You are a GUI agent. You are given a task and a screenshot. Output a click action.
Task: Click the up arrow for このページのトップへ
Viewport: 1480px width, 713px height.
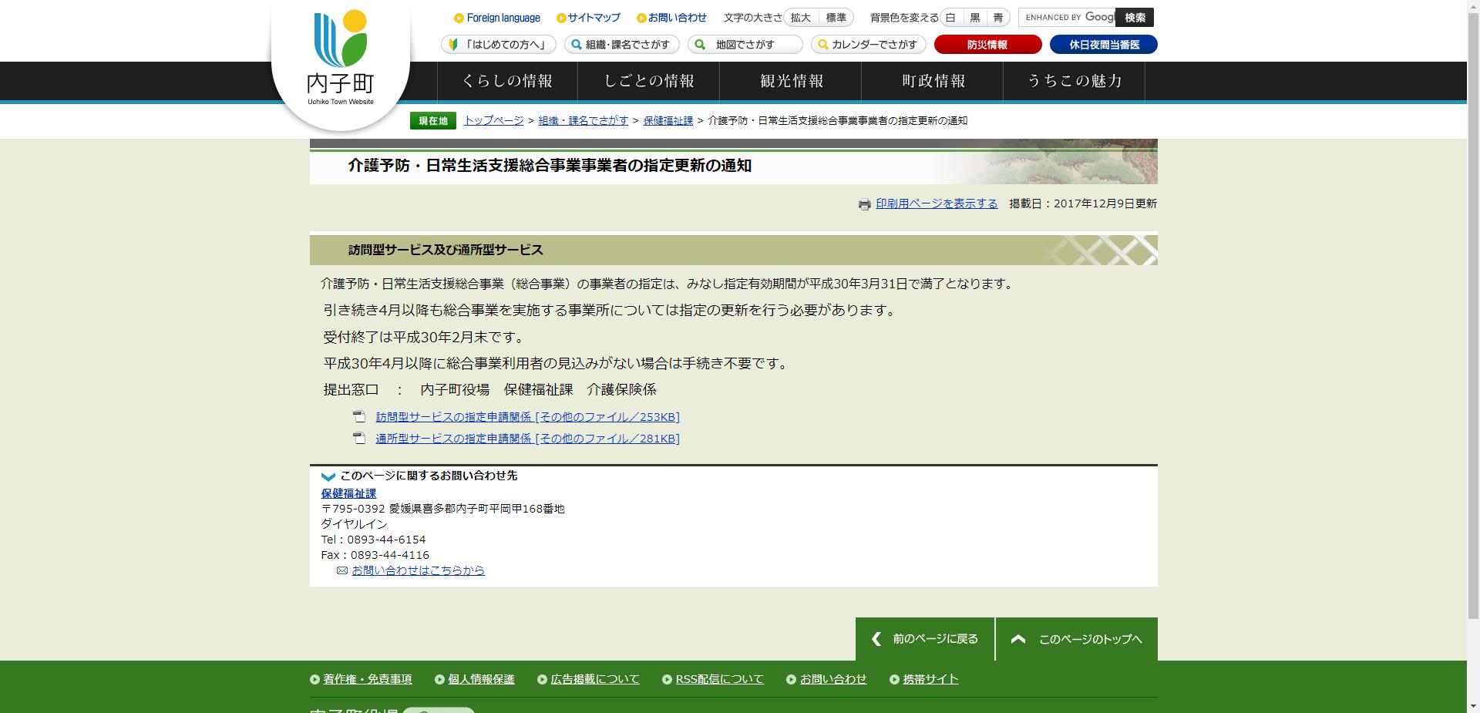(1019, 638)
